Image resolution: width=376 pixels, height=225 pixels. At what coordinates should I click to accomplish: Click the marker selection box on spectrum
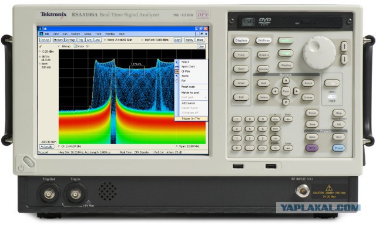[x=137, y=70]
